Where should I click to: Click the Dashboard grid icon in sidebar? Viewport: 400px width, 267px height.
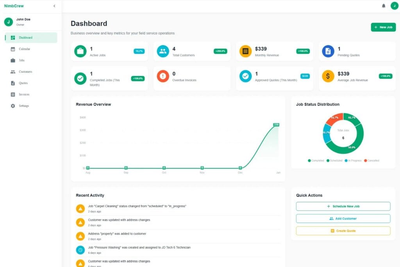(13, 38)
